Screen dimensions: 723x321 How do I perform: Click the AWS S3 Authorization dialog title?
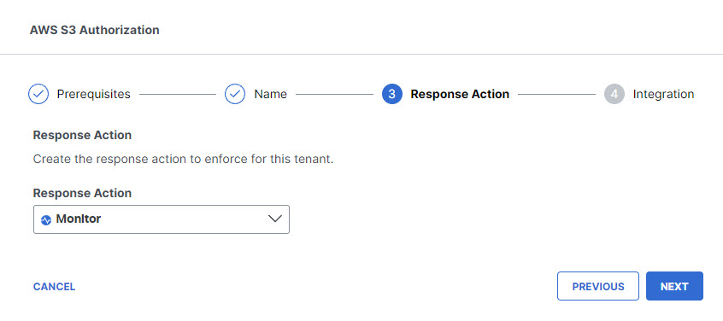tap(95, 30)
